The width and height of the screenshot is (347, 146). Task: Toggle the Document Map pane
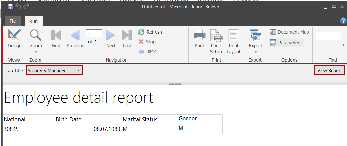pyautogui.click(x=289, y=32)
